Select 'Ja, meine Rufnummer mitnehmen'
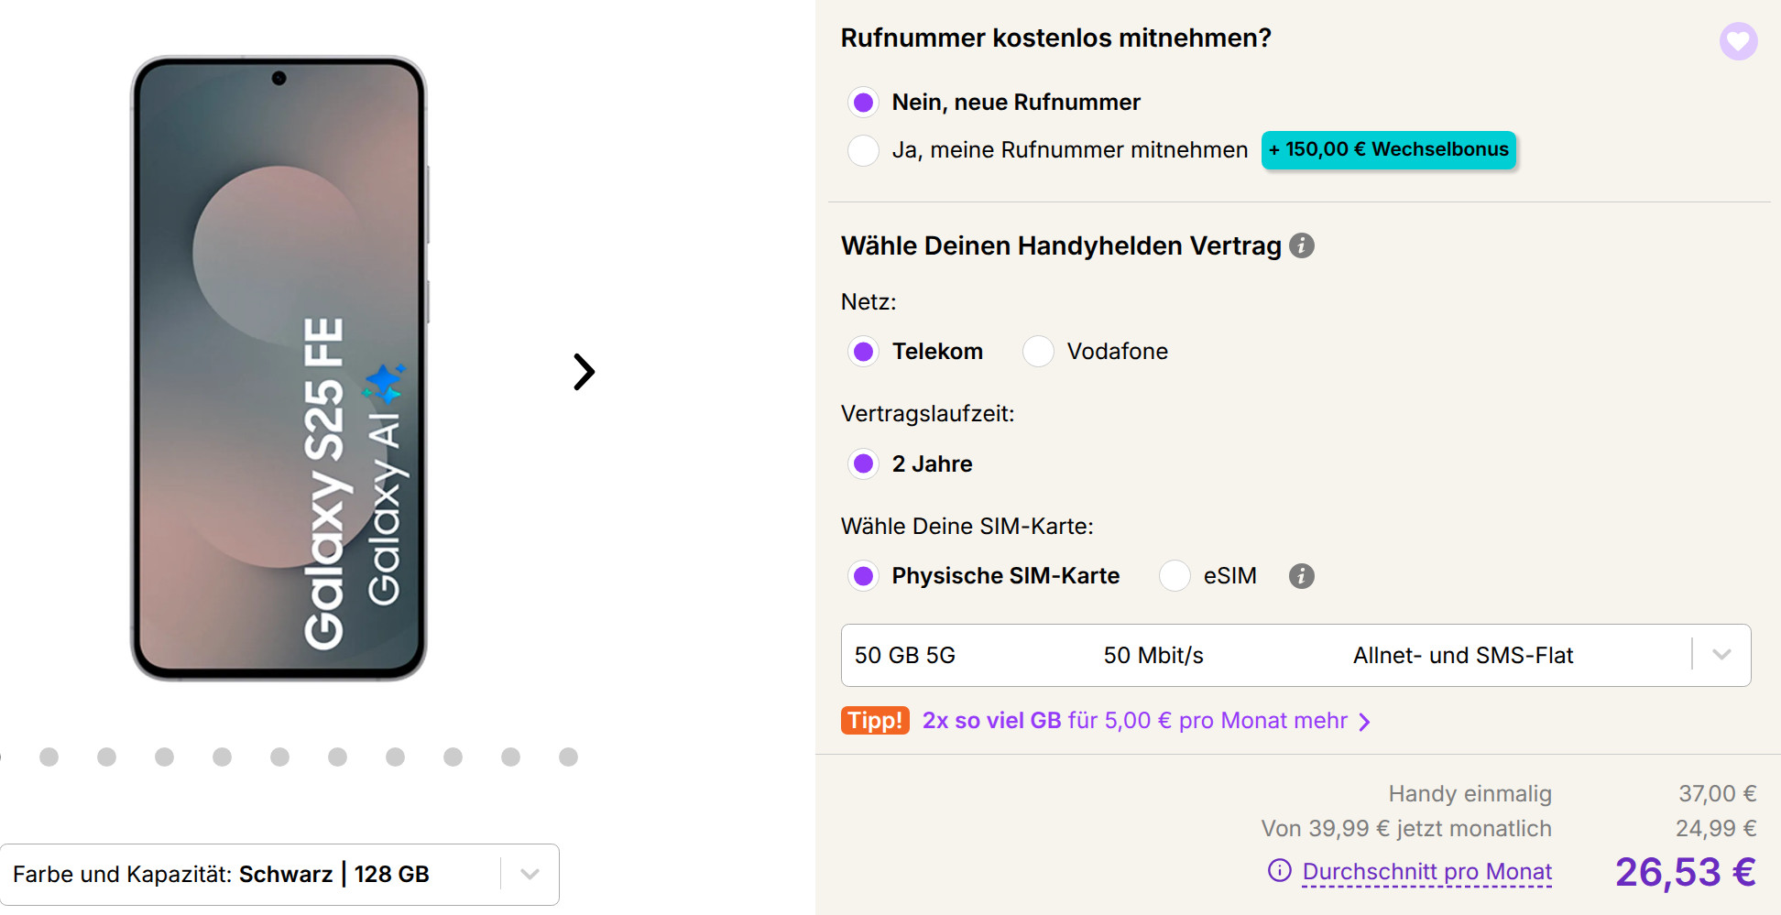This screenshot has width=1781, height=915. click(862, 150)
